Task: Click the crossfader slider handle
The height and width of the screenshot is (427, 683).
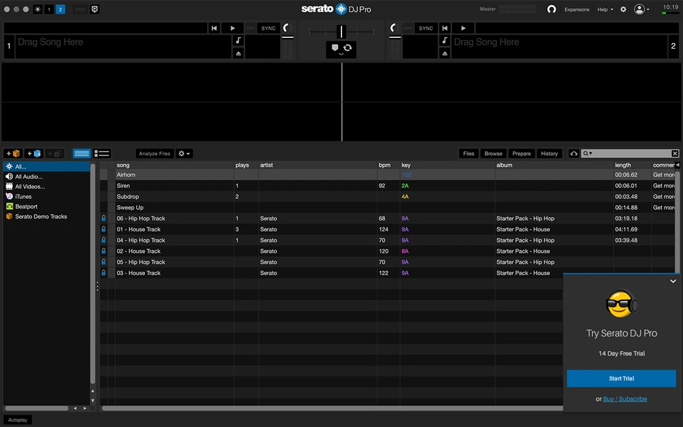Action: pos(341,32)
